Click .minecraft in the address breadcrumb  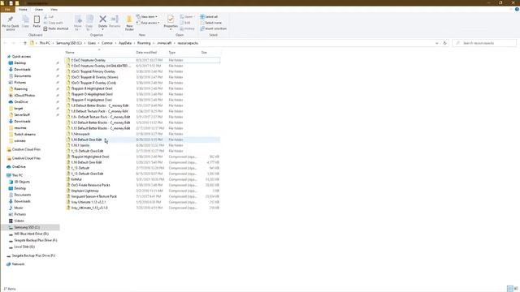click(164, 43)
